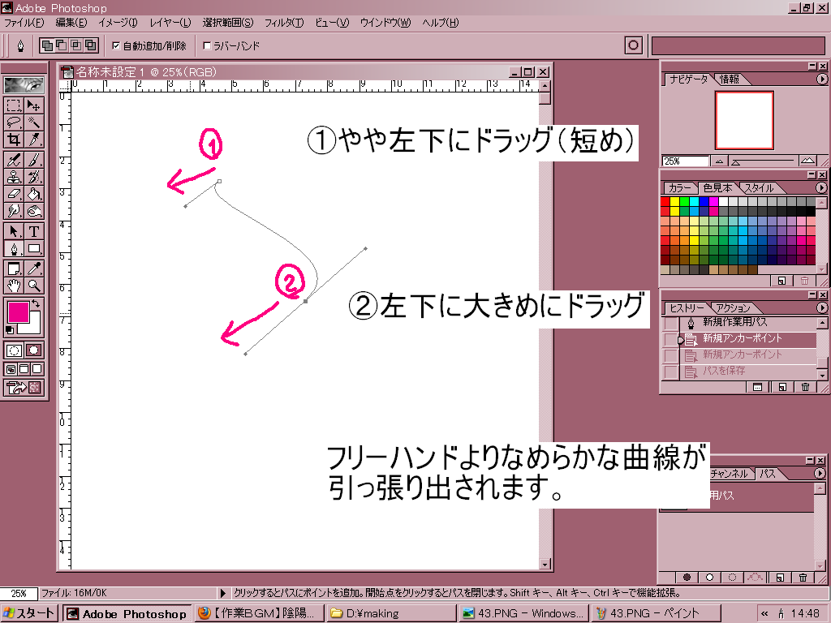Uncheck the 自動追加/削除 checkbox

pos(116,46)
